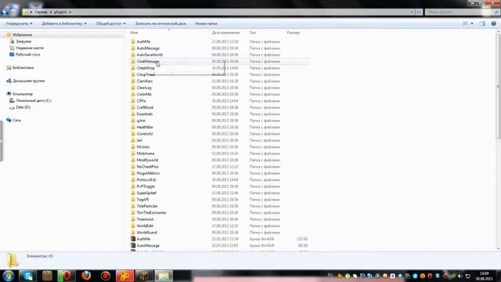Open the Добавить в библиотеку dropdown
The width and height of the screenshot is (501, 282).
(64, 23)
